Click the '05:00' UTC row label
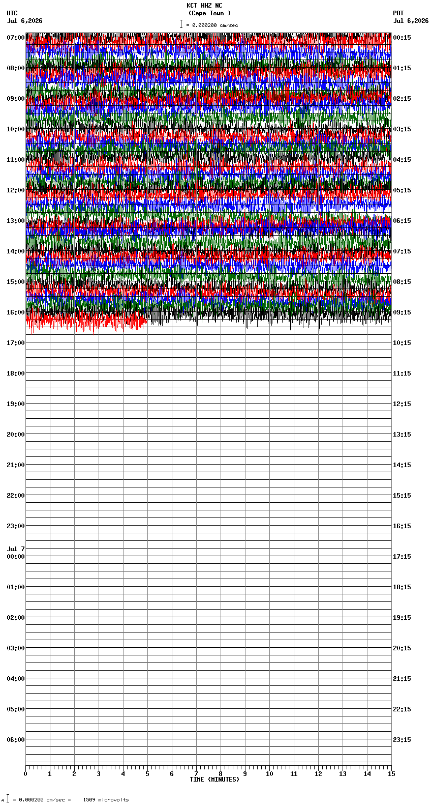 pos(16,709)
